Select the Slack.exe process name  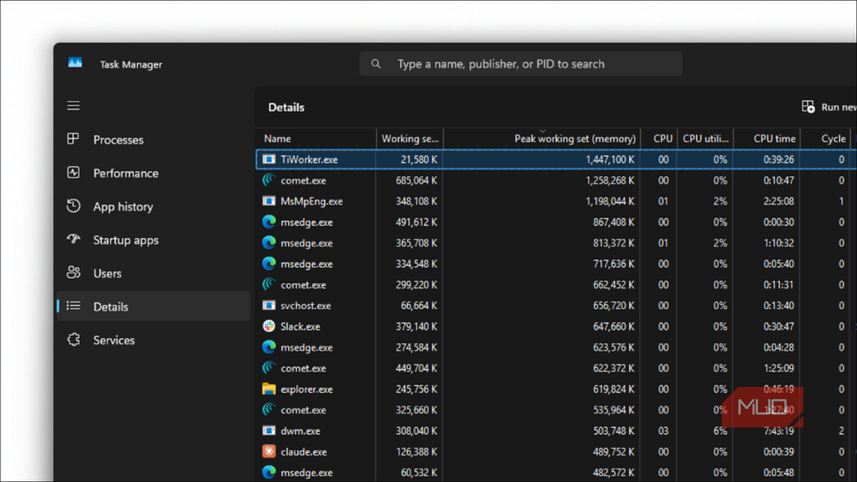300,326
